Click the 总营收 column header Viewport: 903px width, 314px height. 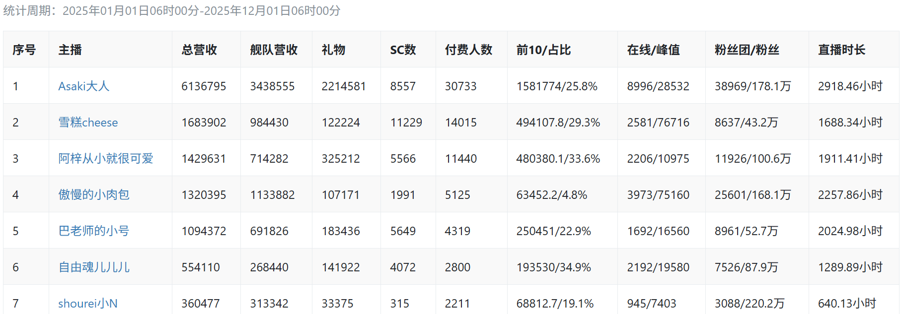click(x=199, y=50)
